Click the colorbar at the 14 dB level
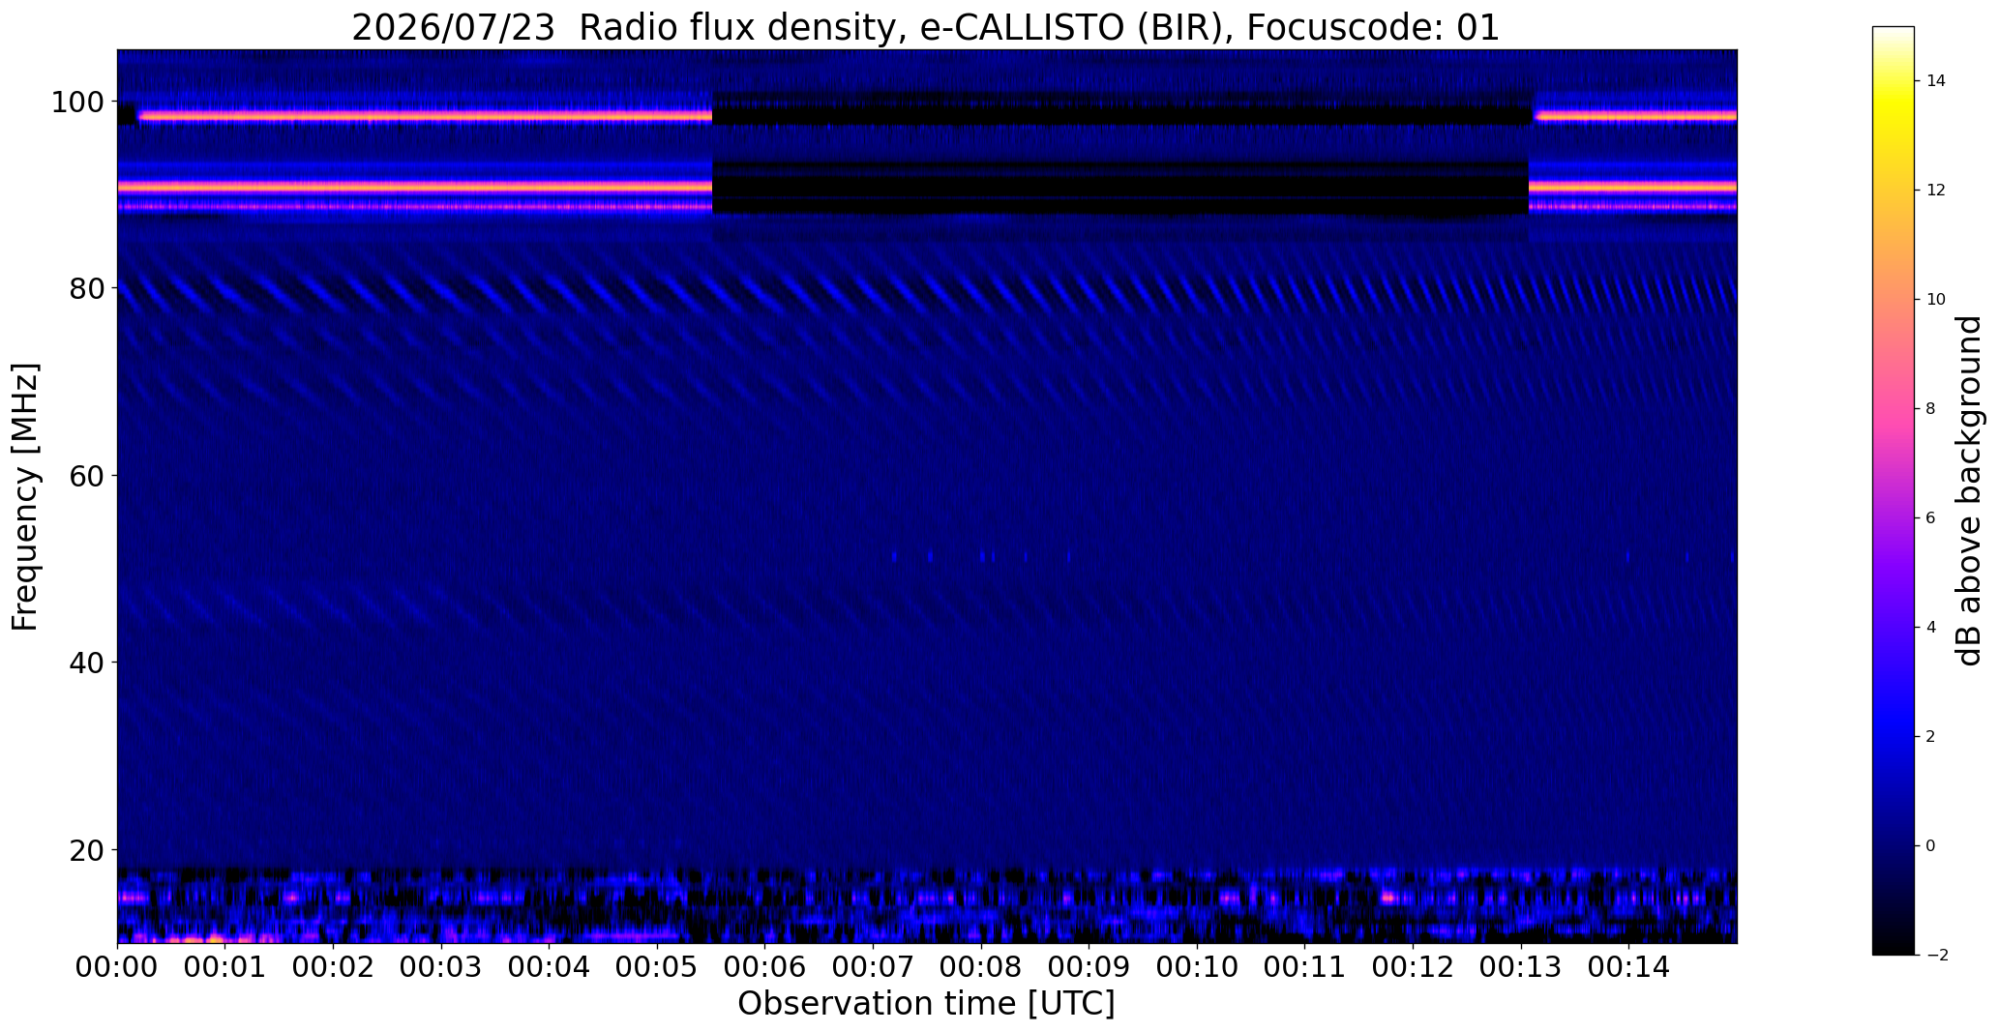The width and height of the screenshot is (1999, 1032). (x=1893, y=80)
